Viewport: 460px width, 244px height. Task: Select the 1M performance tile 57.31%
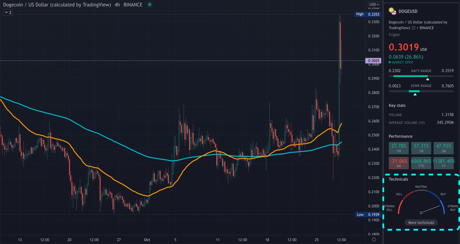coord(421,148)
